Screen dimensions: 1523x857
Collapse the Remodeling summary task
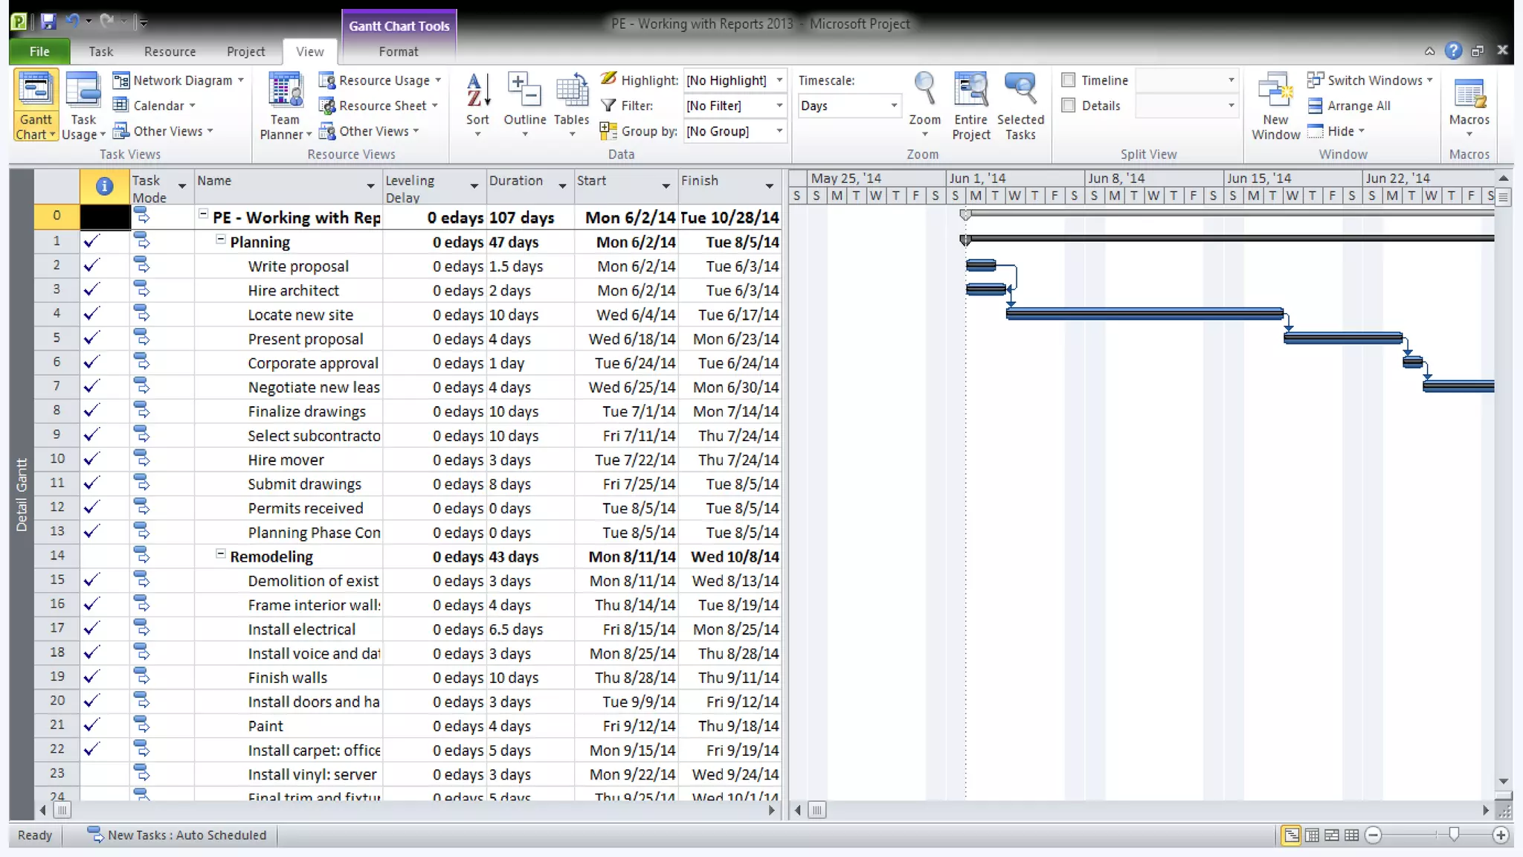click(221, 554)
